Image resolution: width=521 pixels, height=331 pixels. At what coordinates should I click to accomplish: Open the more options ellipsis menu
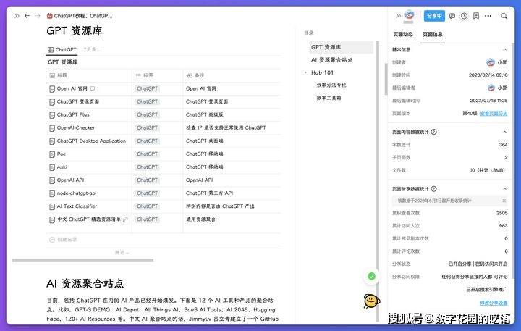[488, 16]
